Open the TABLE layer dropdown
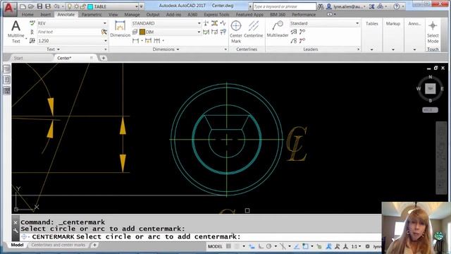Viewport: 451px width, 254px height. coord(137,6)
